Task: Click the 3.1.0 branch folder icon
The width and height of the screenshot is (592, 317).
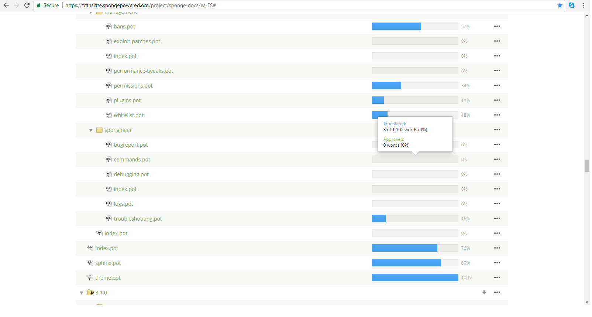Action: [90, 292]
